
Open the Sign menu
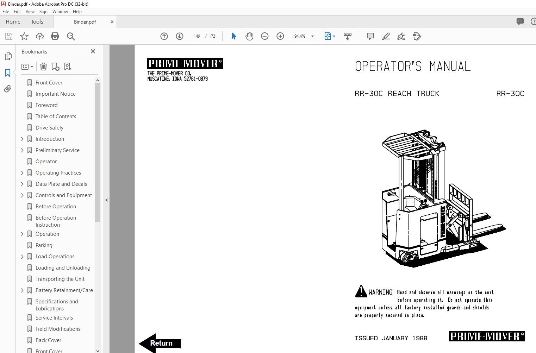coord(43,12)
